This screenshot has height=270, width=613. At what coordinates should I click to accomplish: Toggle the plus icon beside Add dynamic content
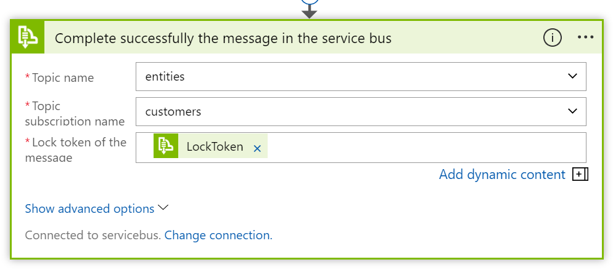click(580, 175)
